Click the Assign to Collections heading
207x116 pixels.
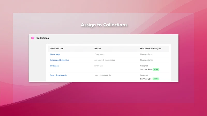[104, 25]
